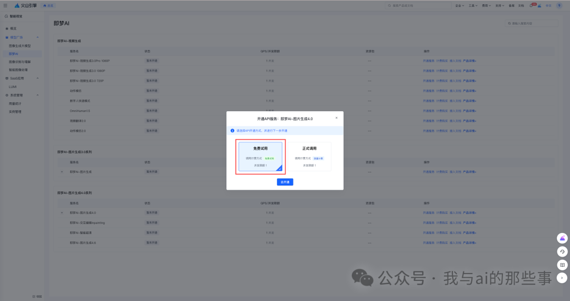Click 计费购买 for 视频生成3.0 1080P row
This screenshot has width=570, height=301.
click(x=442, y=71)
